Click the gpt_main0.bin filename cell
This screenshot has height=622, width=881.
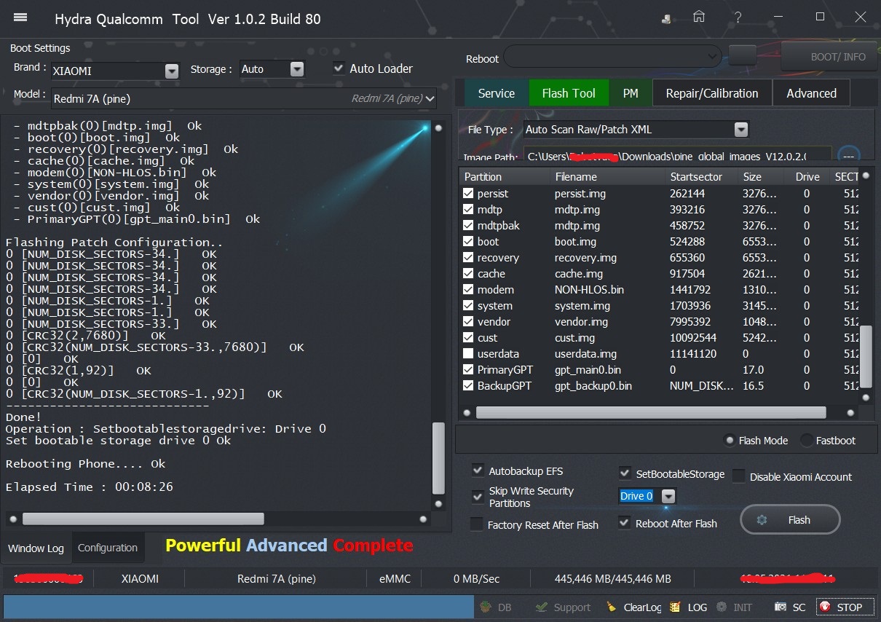[x=588, y=370]
